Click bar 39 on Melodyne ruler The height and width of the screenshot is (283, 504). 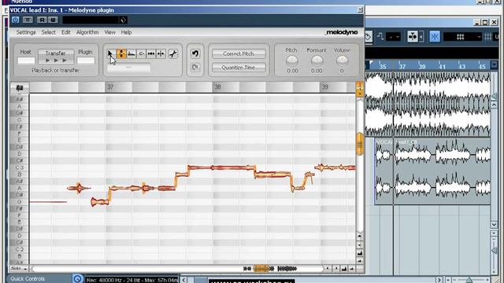(325, 87)
